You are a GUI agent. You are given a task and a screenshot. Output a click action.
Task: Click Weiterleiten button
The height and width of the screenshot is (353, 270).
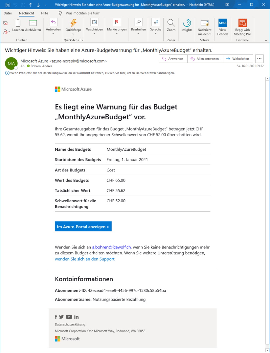coord(238,59)
